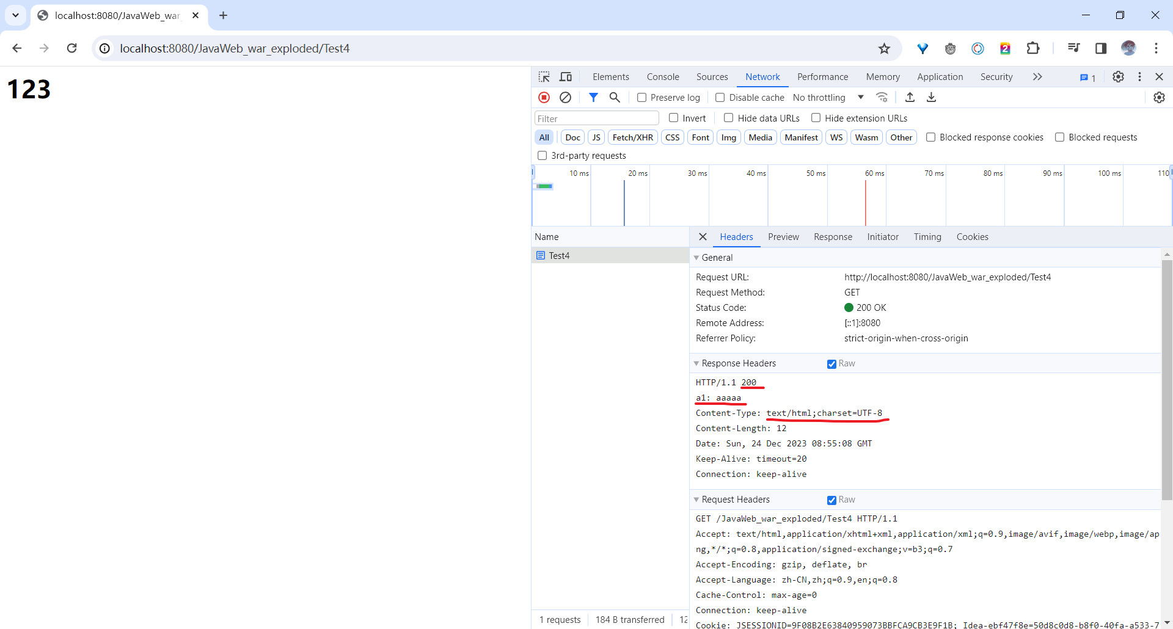
Task: Open the side panel icon
Action: click(1101, 48)
